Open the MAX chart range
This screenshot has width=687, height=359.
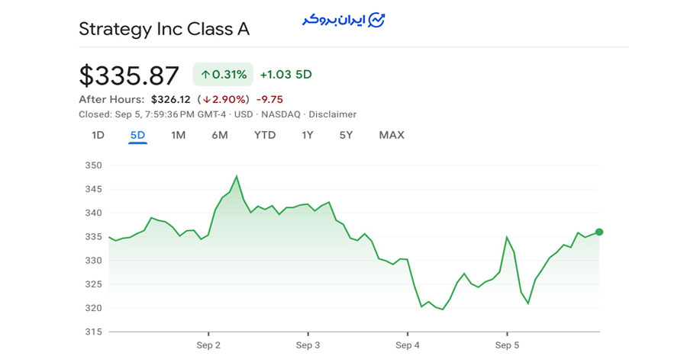[392, 136]
